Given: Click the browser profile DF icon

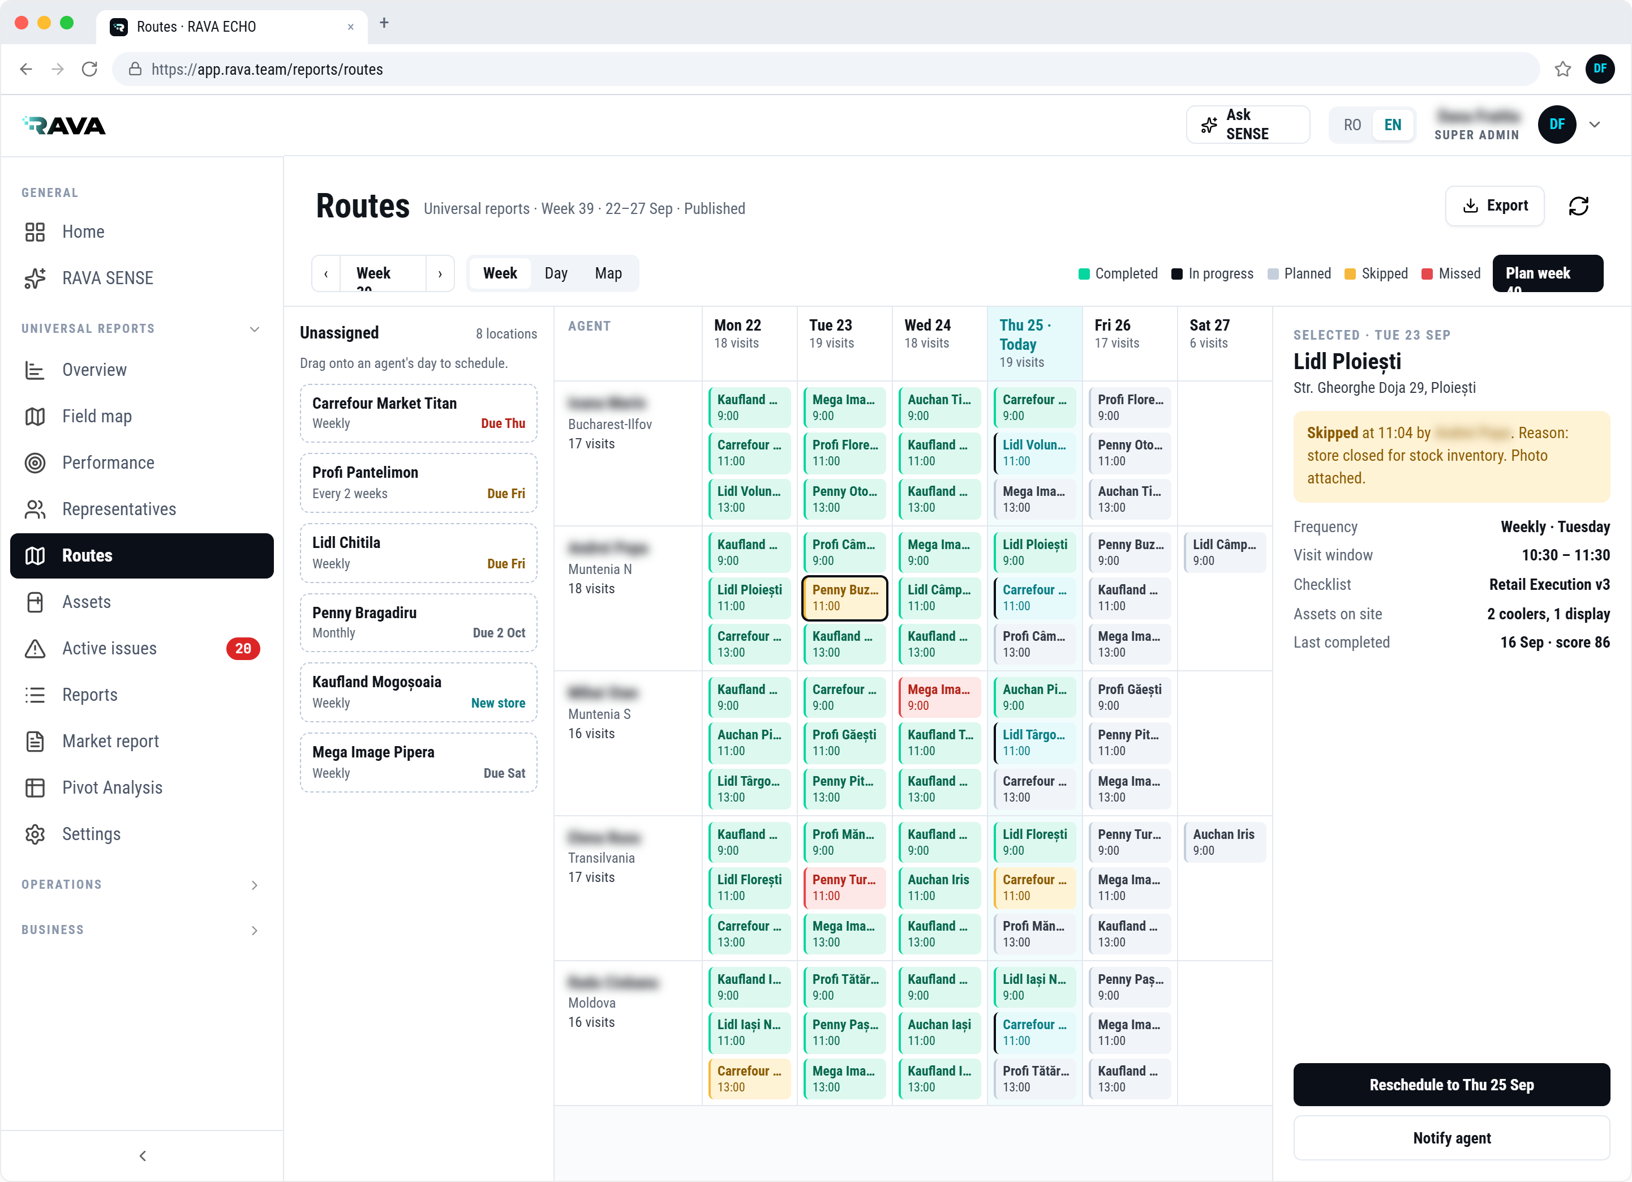Looking at the screenshot, I should [1600, 69].
